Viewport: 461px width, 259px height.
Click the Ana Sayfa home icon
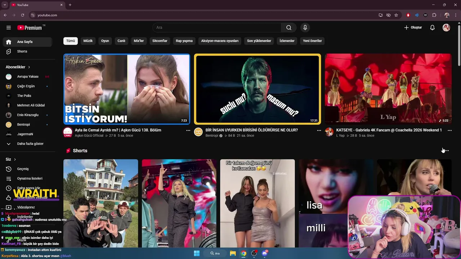[x=9, y=42]
